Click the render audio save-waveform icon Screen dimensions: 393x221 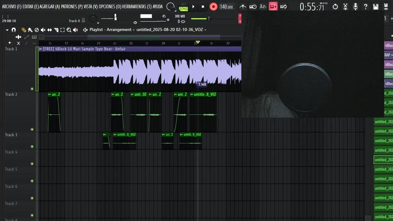386,6
